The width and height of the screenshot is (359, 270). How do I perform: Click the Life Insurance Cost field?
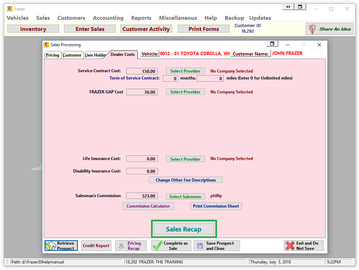(x=142, y=159)
